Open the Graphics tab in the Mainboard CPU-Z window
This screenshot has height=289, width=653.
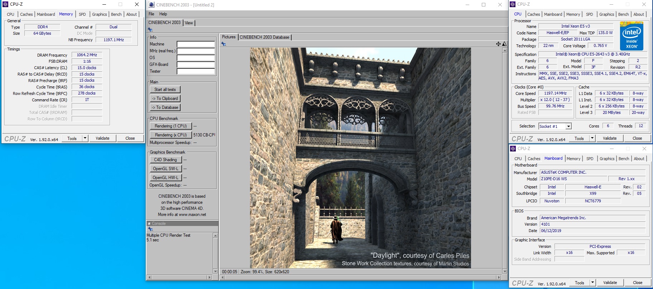tap(607, 159)
